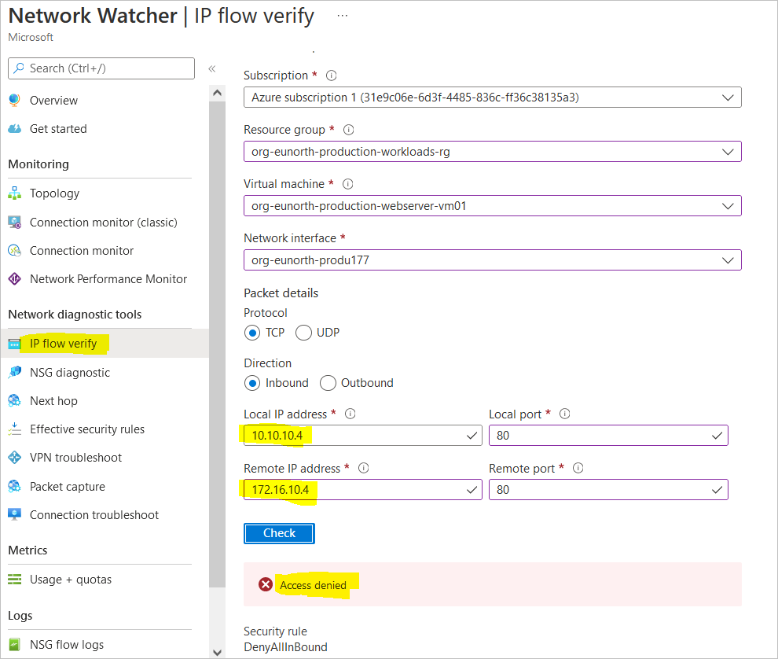Select the TCP protocol radio button

[252, 333]
